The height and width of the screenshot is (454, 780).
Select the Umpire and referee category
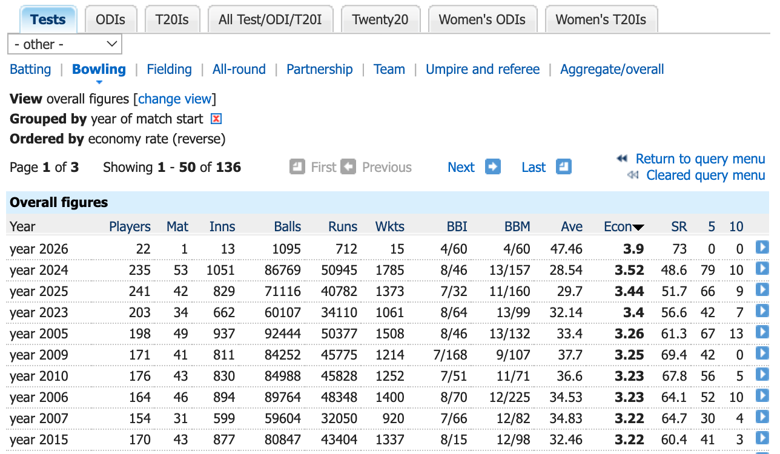(x=483, y=69)
